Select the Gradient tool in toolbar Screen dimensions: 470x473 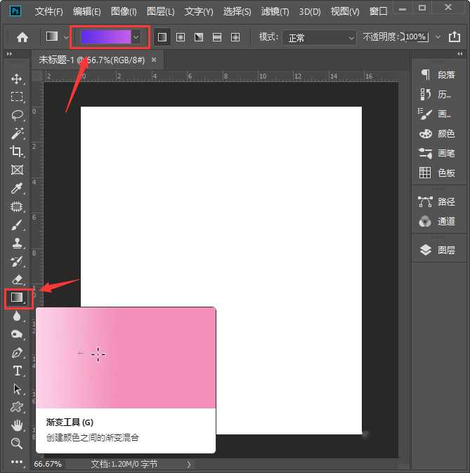point(17,298)
